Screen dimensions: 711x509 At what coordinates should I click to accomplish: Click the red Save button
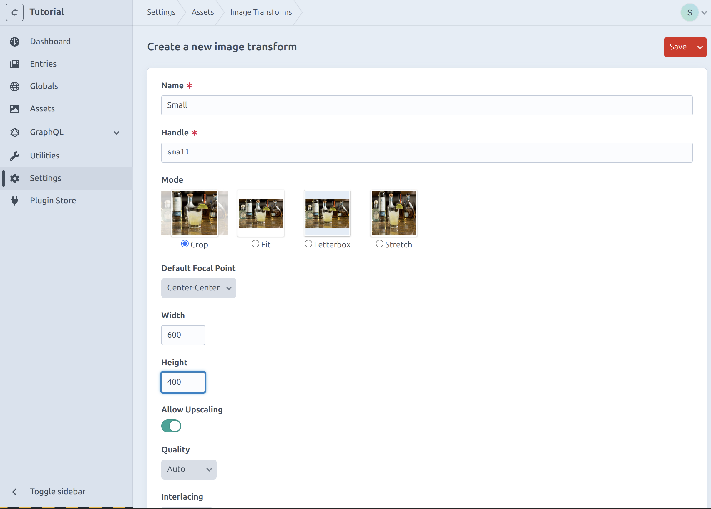coord(678,47)
